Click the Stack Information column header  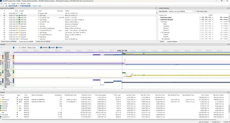37,95
